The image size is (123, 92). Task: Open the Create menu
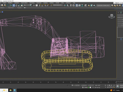pos(4,3)
